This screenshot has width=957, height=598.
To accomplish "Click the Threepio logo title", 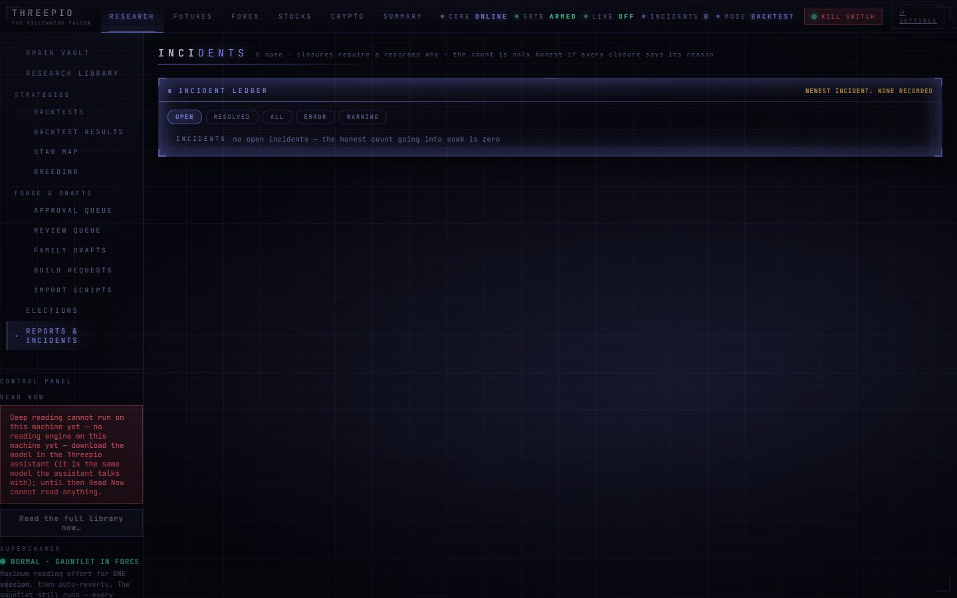I will (43, 13).
